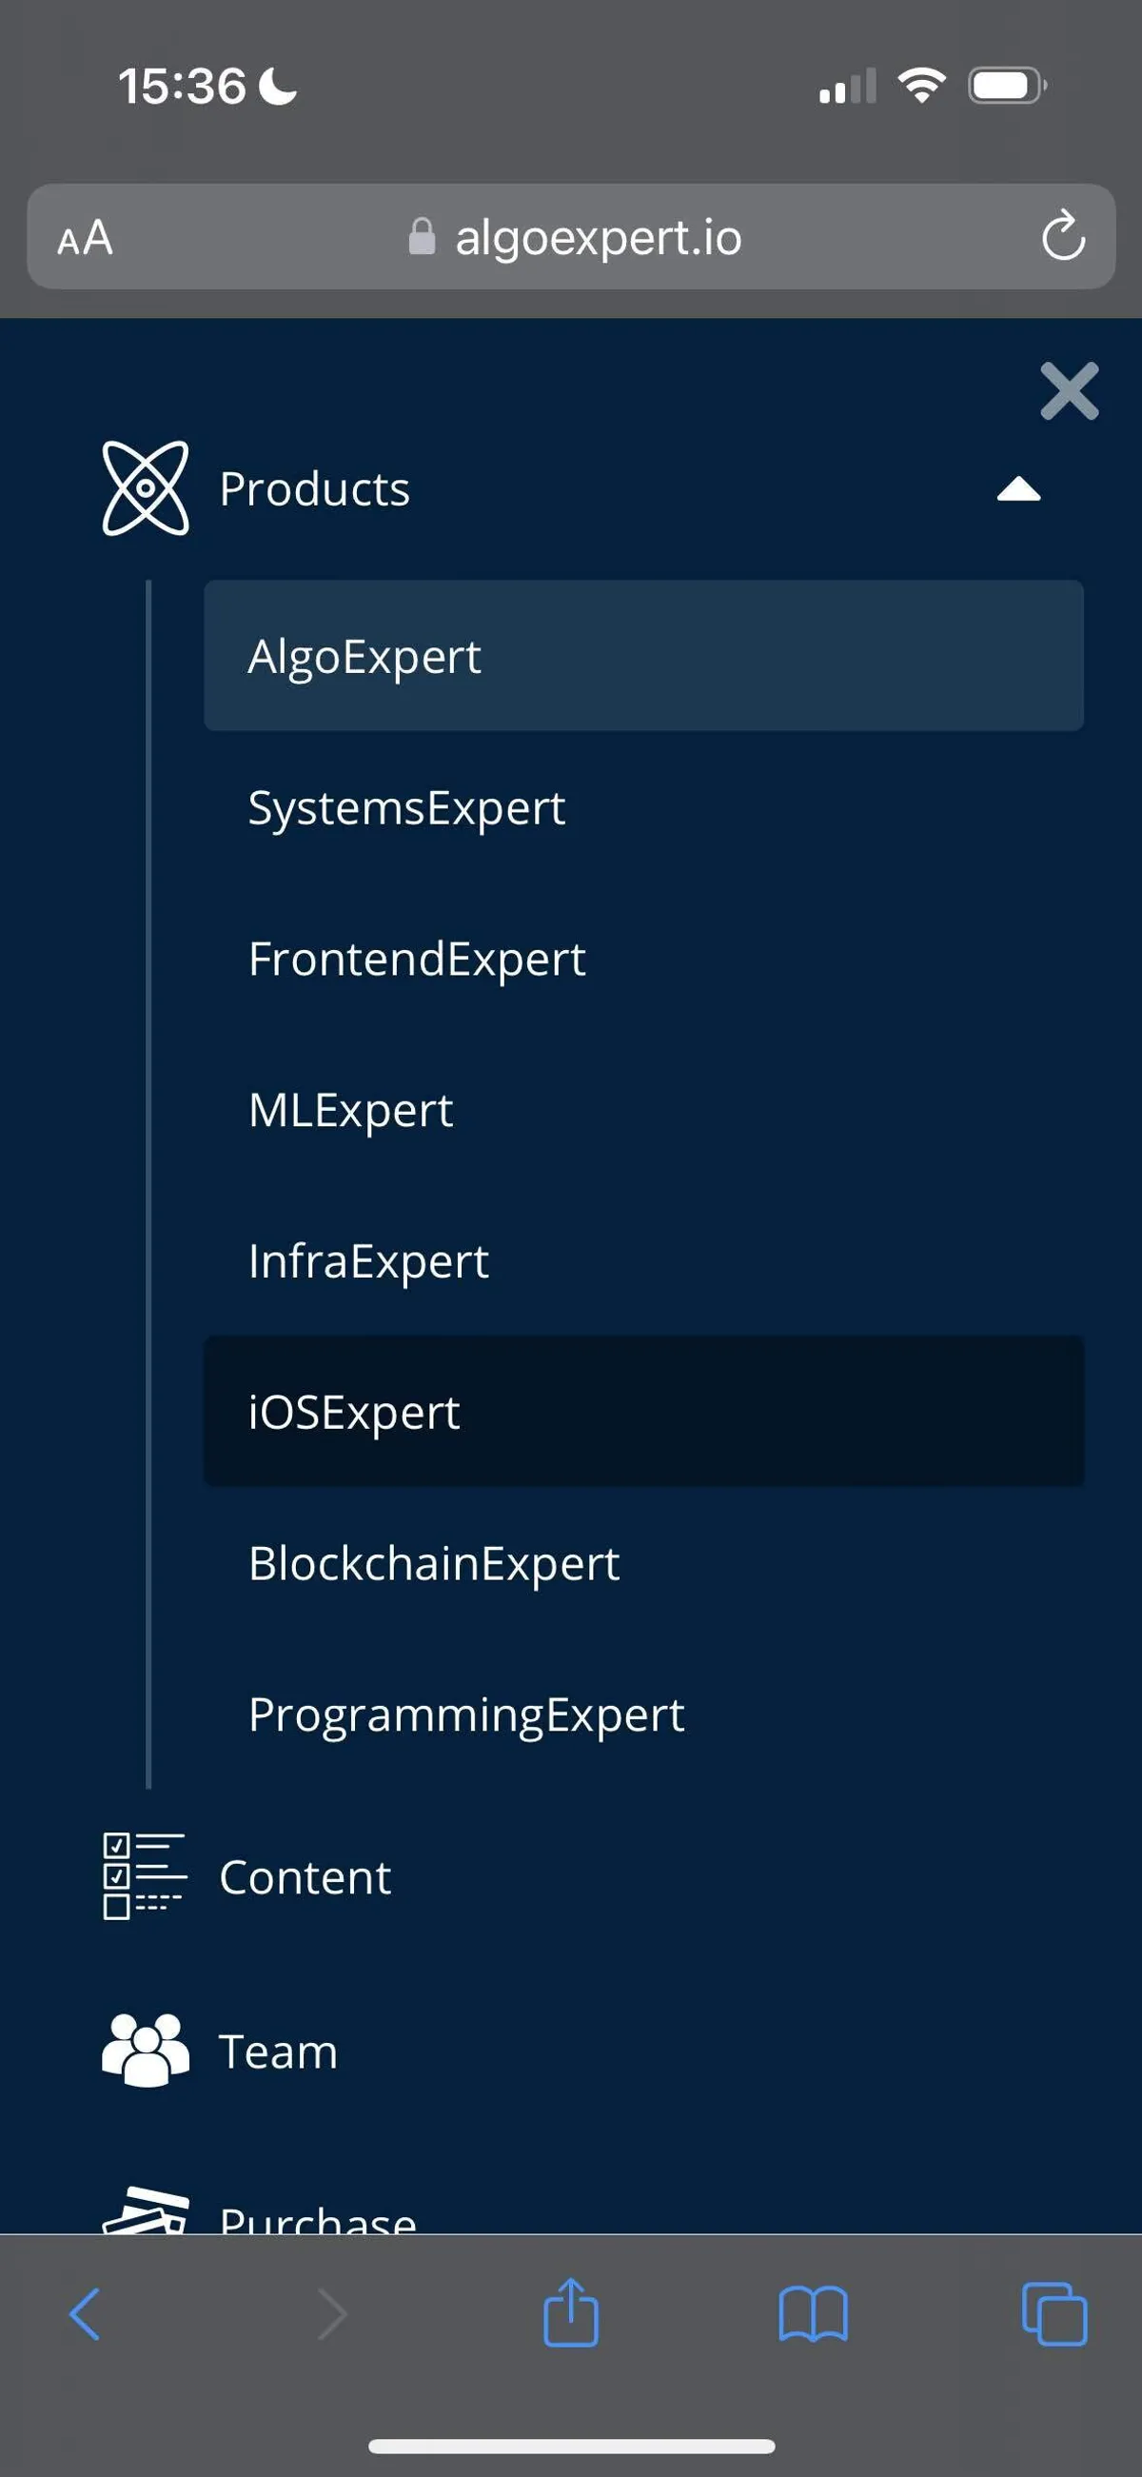The height and width of the screenshot is (2477, 1142).
Task: Select the iOSExpert menu entry
Action: pyautogui.click(x=355, y=1412)
